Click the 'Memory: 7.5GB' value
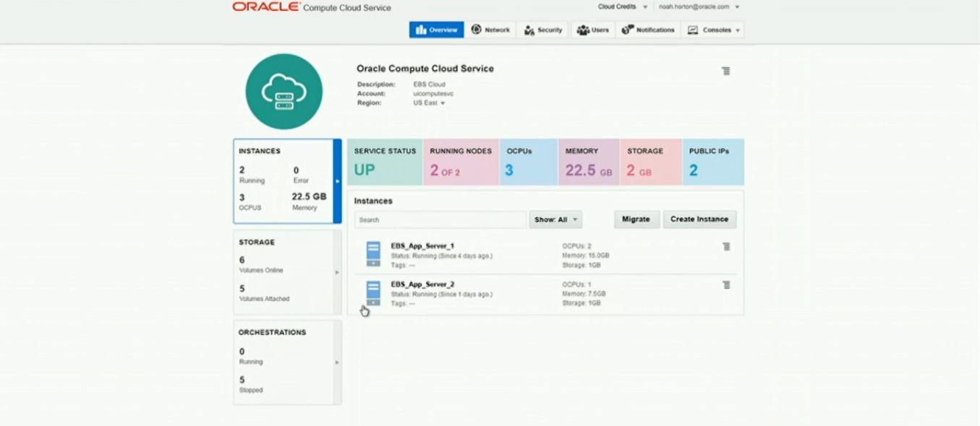Image resolution: width=980 pixels, height=426 pixels. point(584,294)
